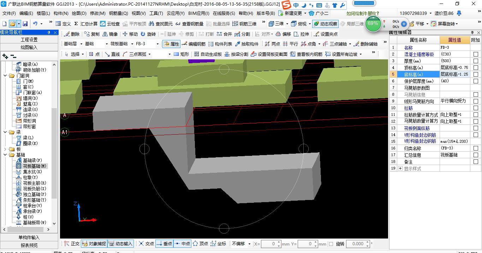The width and height of the screenshot is (482, 253).
Task: Click 设置夹点 tool
Action: 326,34
